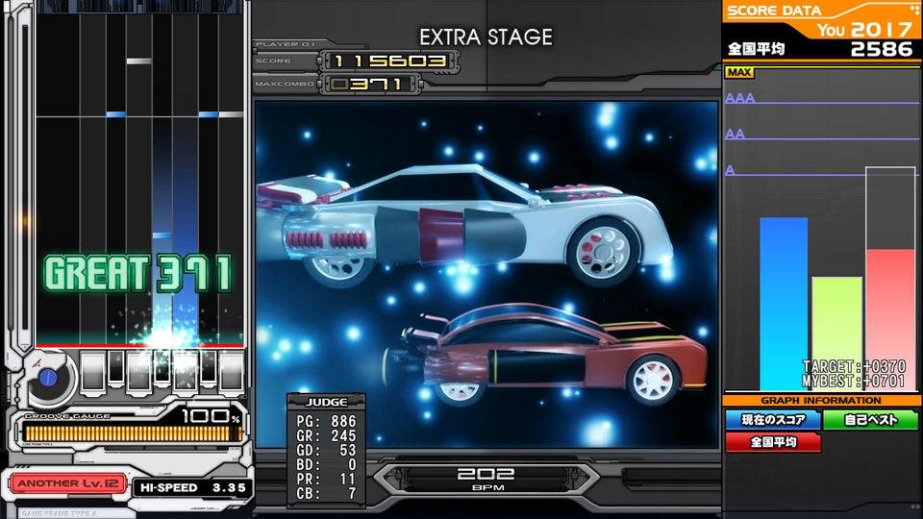Click the You 2017 score value
The height and width of the screenshot is (519, 923).
(864, 30)
